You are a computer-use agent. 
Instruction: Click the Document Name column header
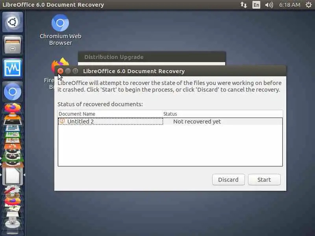[x=110, y=114]
